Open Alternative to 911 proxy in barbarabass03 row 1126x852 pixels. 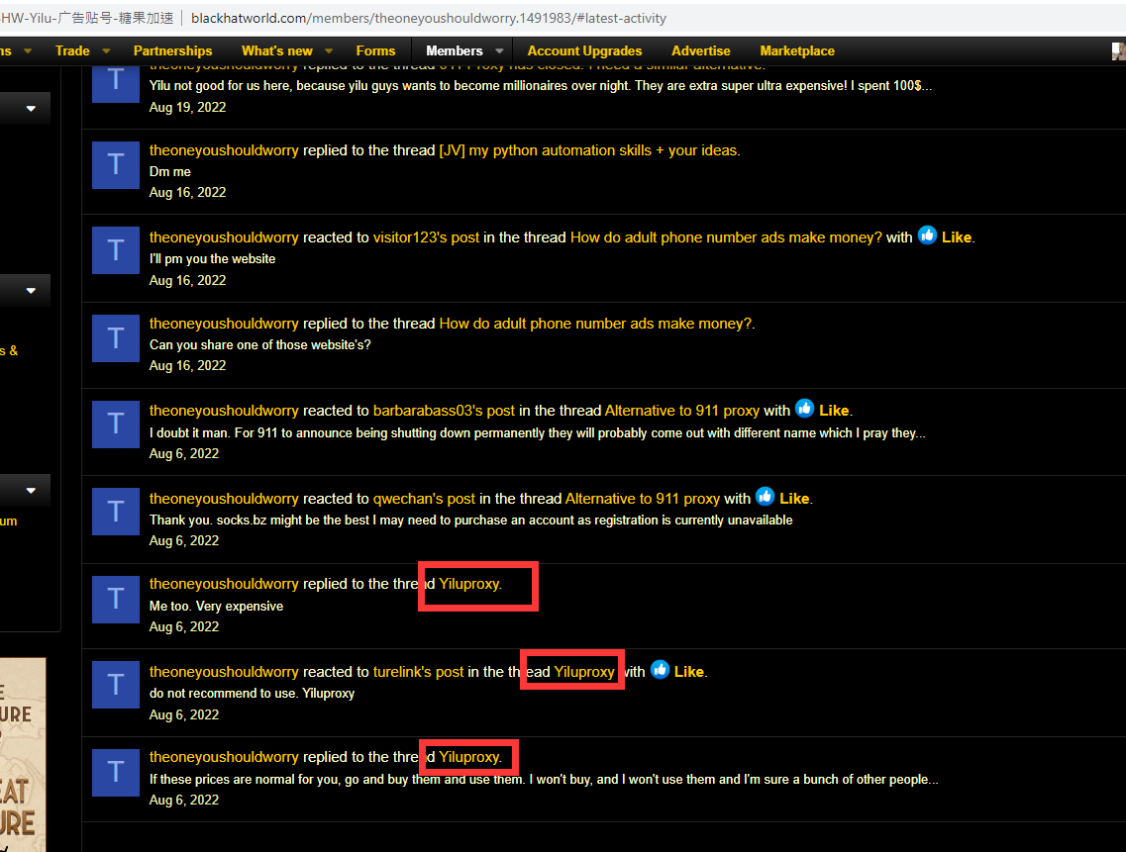[x=682, y=411]
